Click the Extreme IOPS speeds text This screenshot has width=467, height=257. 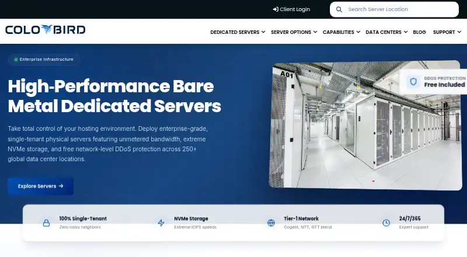pos(195,227)
